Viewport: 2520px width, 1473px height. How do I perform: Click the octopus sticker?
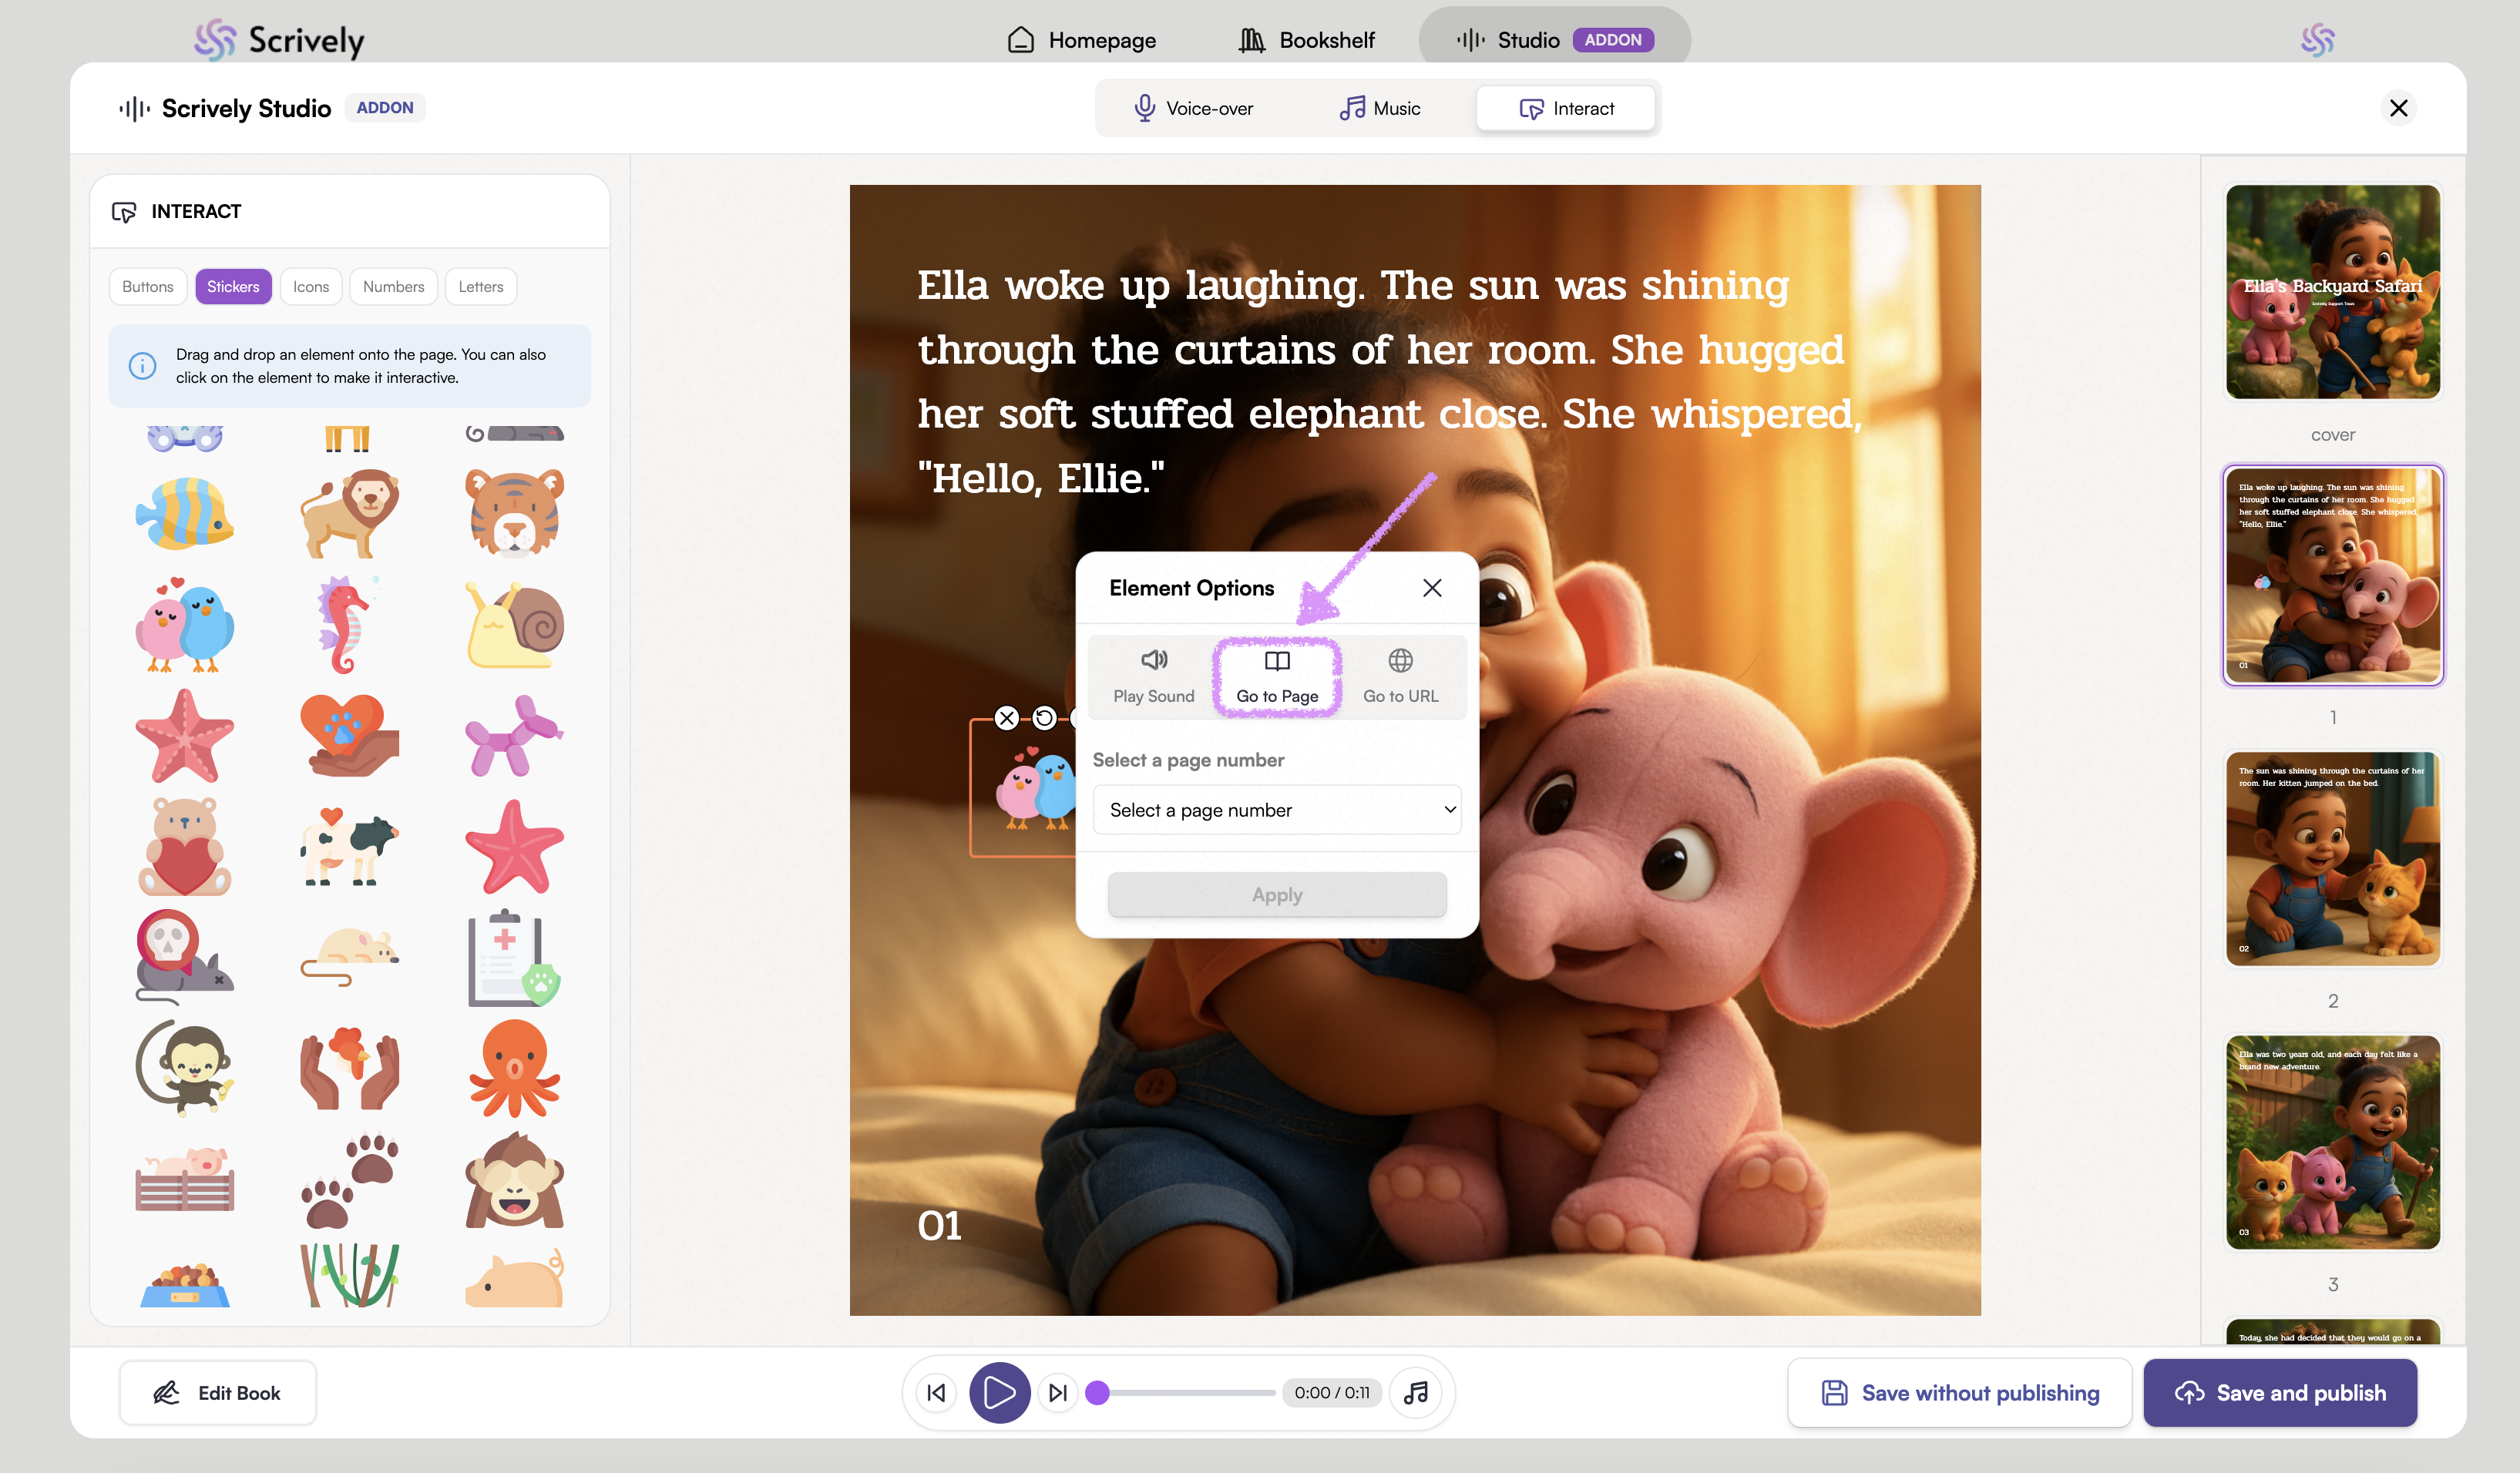pos(514,1068)
